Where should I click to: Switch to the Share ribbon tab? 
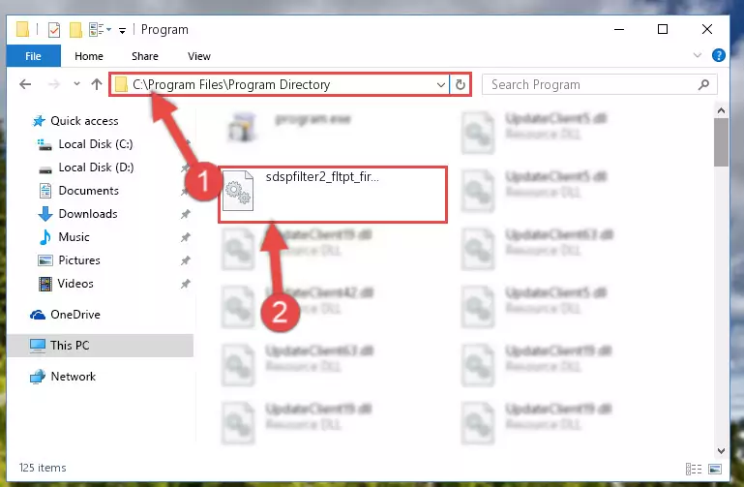coord(145,56)
